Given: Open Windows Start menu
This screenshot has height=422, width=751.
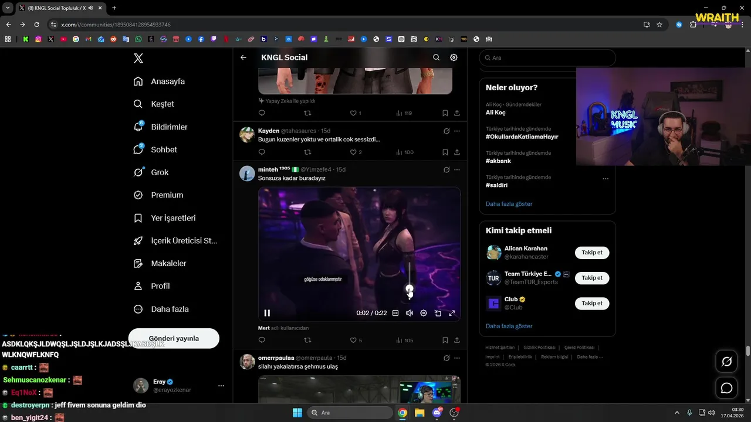Looking at the screenshot, I should [297, 413].
